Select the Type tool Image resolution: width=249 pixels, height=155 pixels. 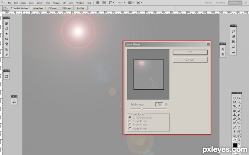[x=239, y=127]
